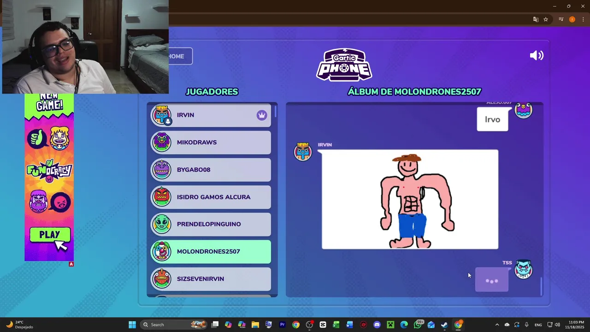Click the players list scrollbar
The height and width of the screenshot is (332, 590).
(276, 112)
